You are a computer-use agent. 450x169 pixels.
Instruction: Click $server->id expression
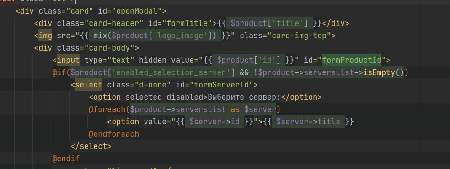click(214, 122)
